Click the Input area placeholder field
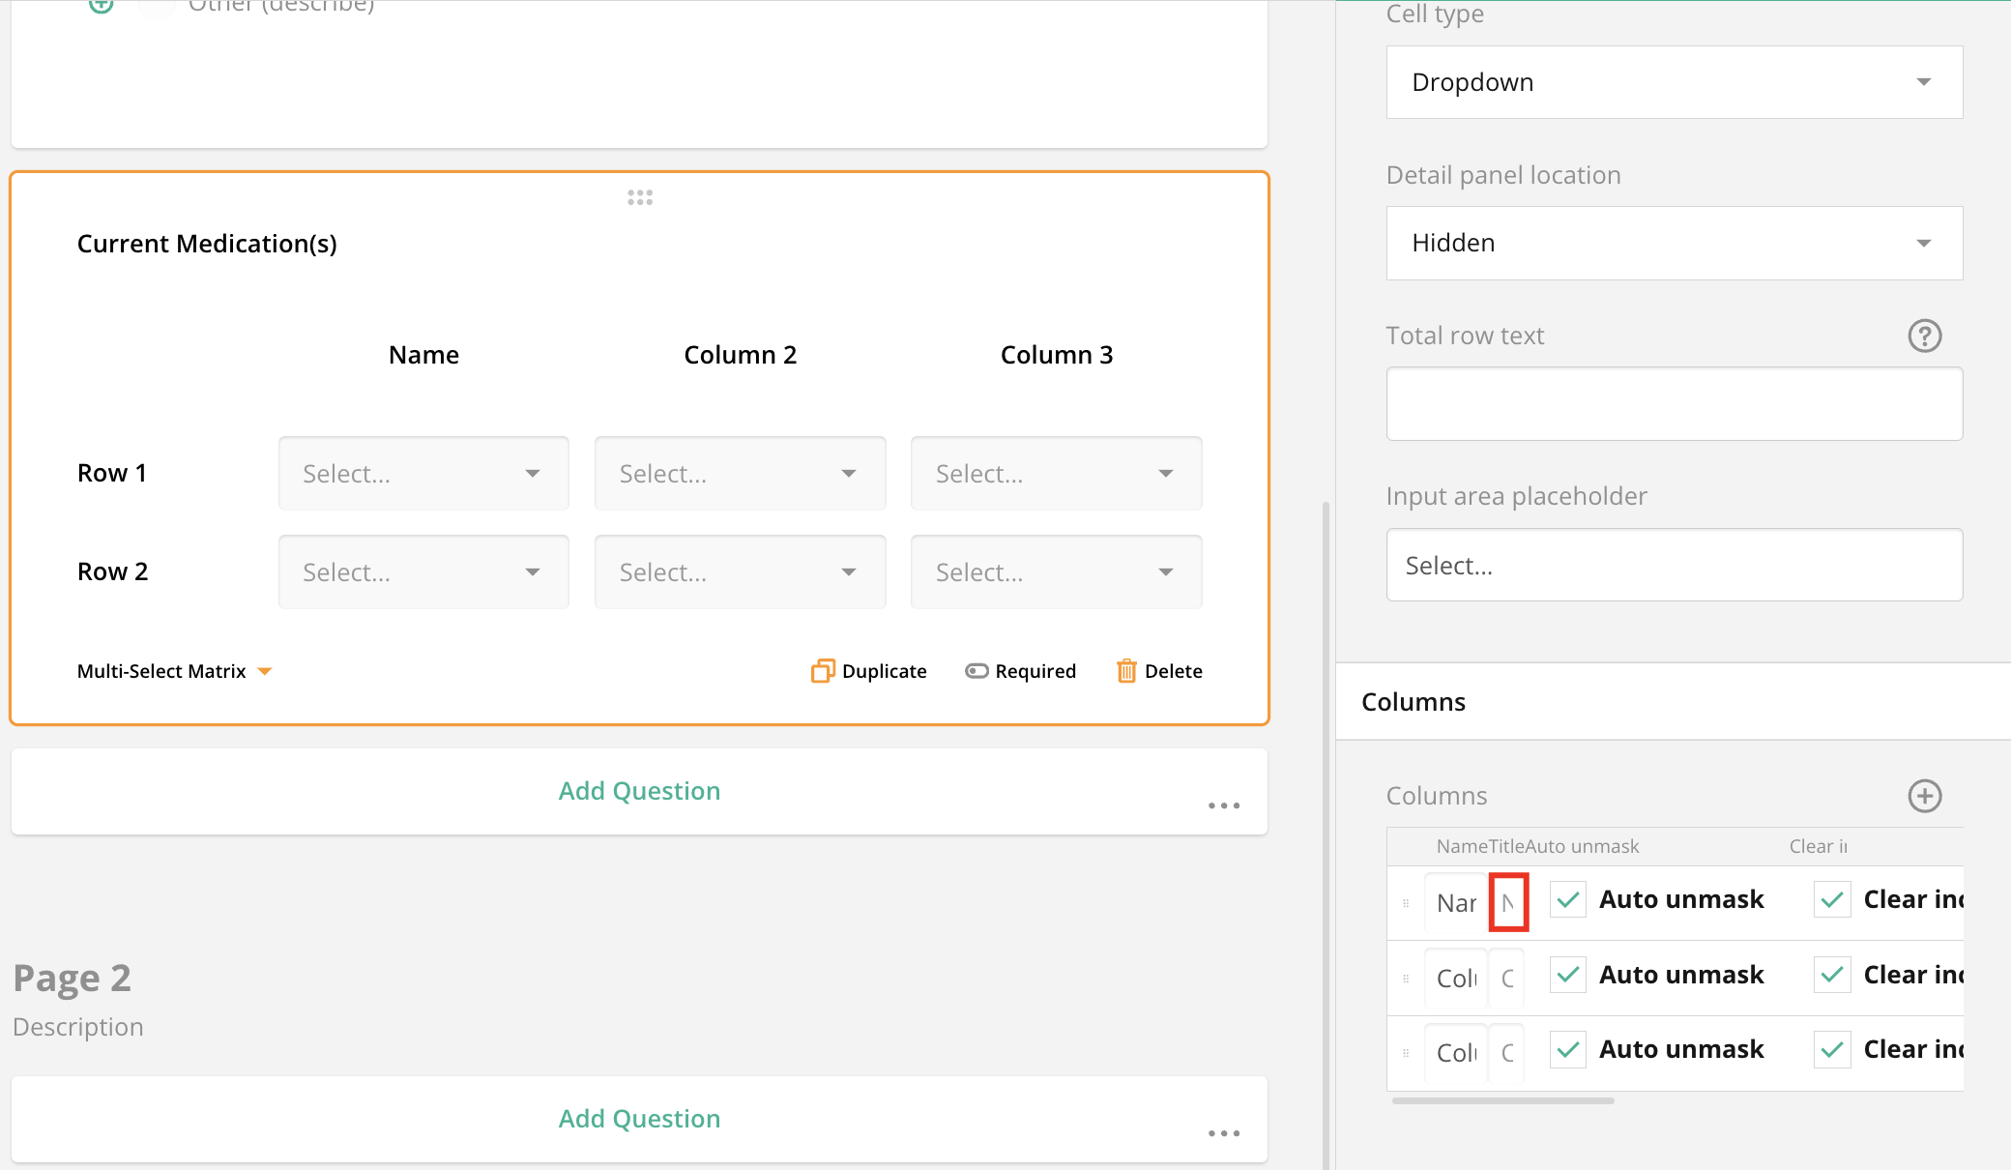 coord(1674,565)
